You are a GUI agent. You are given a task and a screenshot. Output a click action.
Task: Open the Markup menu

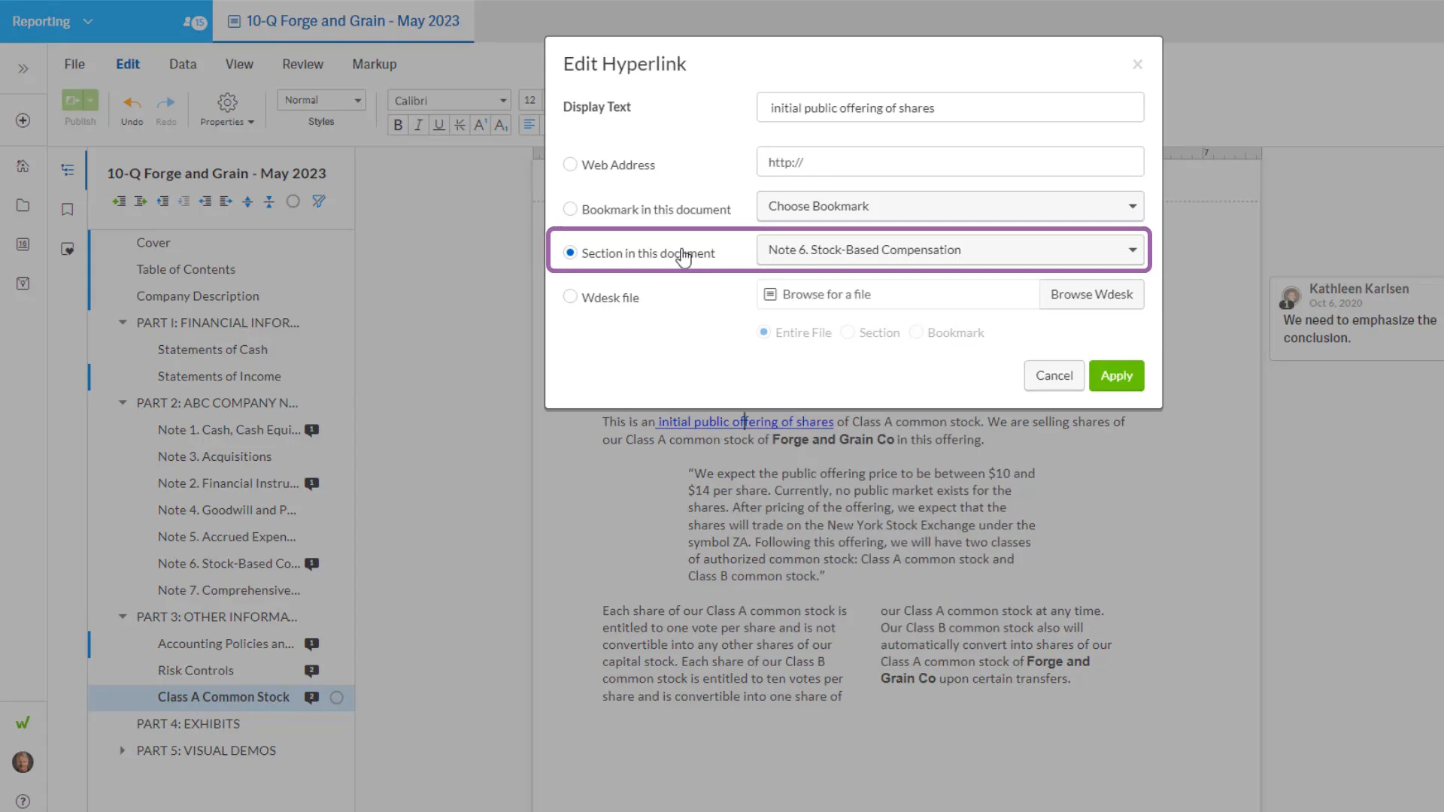[374, 64]
